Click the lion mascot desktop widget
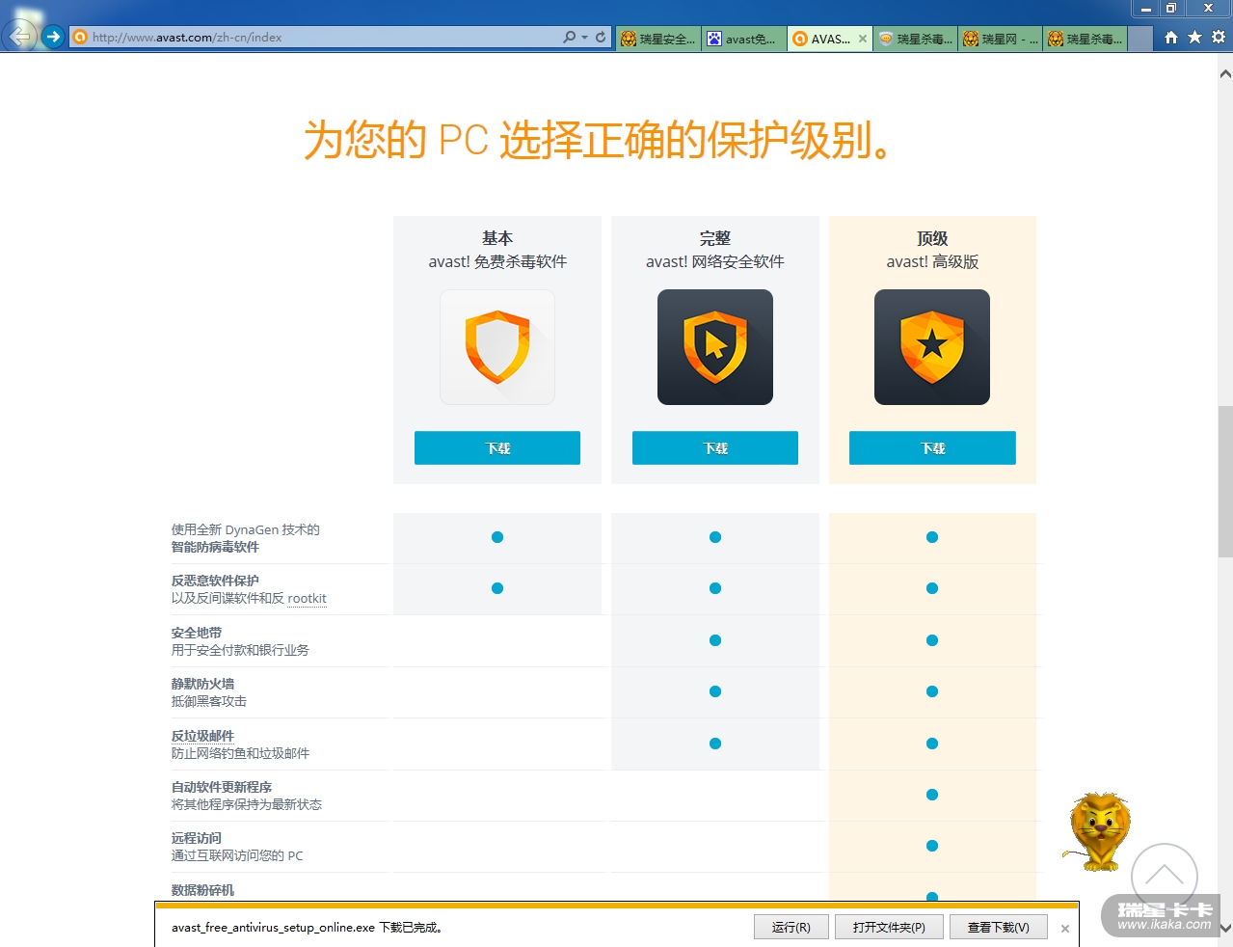This screenshot has height=947, width=1233. [1098, 831]
